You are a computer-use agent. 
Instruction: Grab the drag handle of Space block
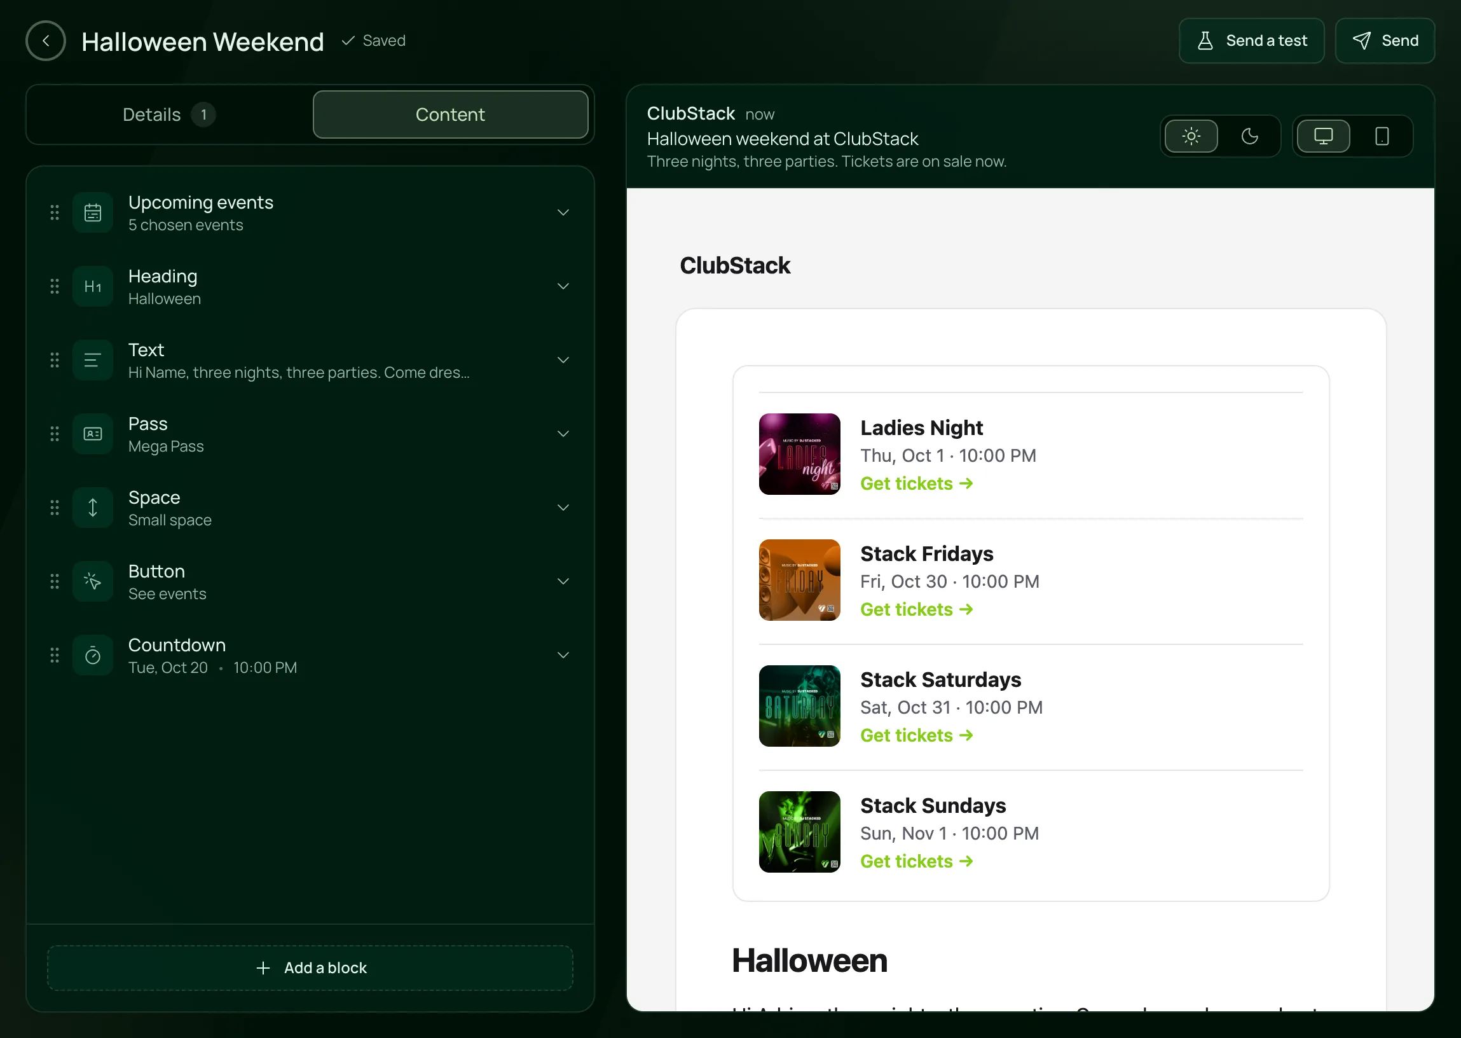(55, 508)
